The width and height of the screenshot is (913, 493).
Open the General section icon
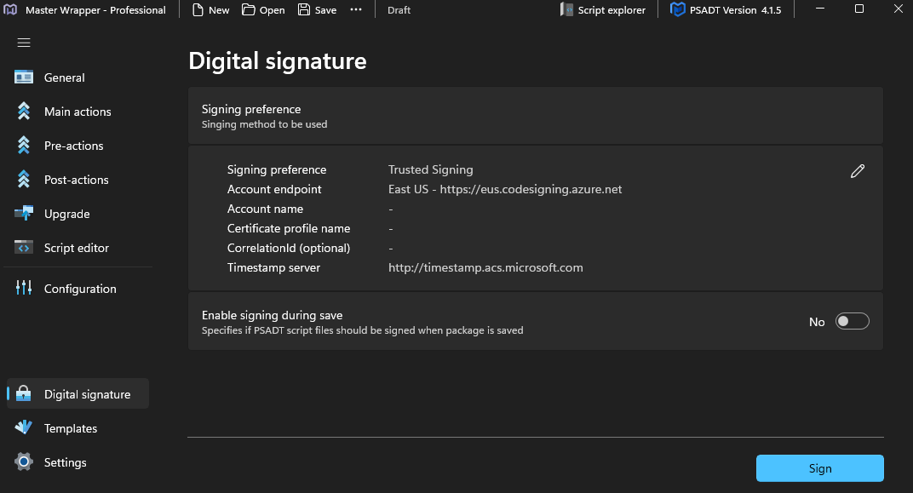(x=24, y=77)
